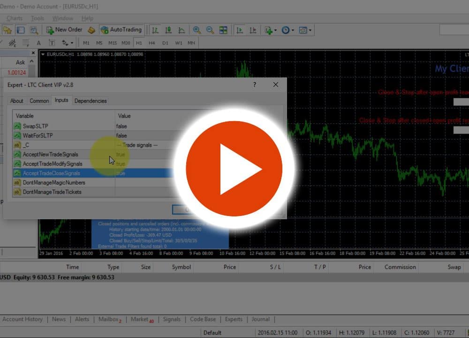
Task: Select the text A drawing tool
Action: point(38,43)
